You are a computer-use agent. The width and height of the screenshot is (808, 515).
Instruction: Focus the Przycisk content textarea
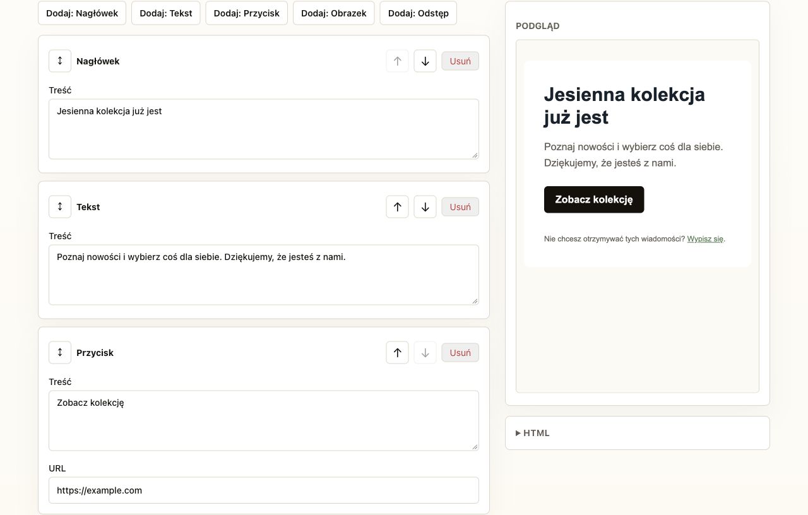[x=264, y=420]
